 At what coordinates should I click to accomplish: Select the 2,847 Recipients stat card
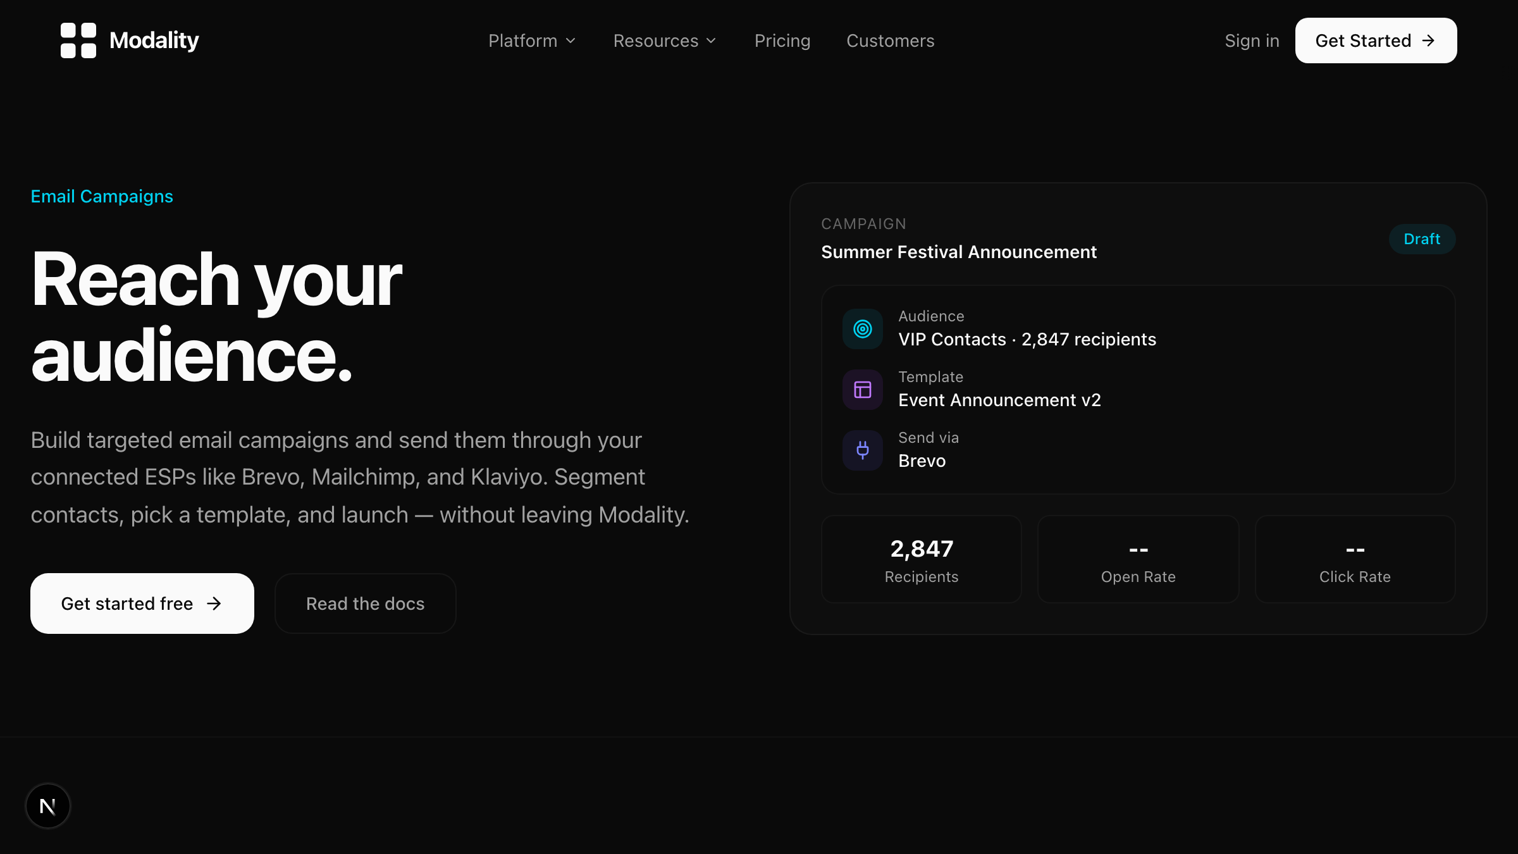click(922, 559)
